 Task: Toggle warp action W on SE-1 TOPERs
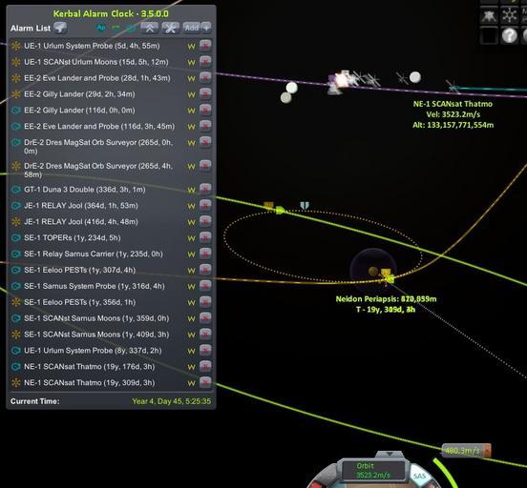tap(191, 238)
